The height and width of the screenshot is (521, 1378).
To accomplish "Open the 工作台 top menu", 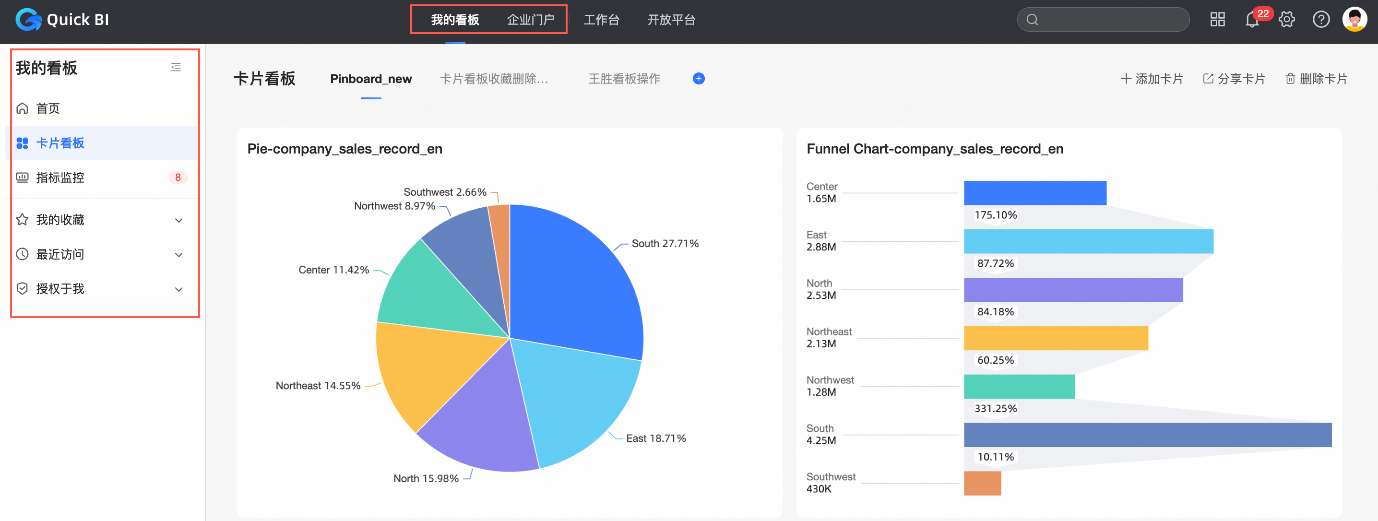I will click(601, 20).
